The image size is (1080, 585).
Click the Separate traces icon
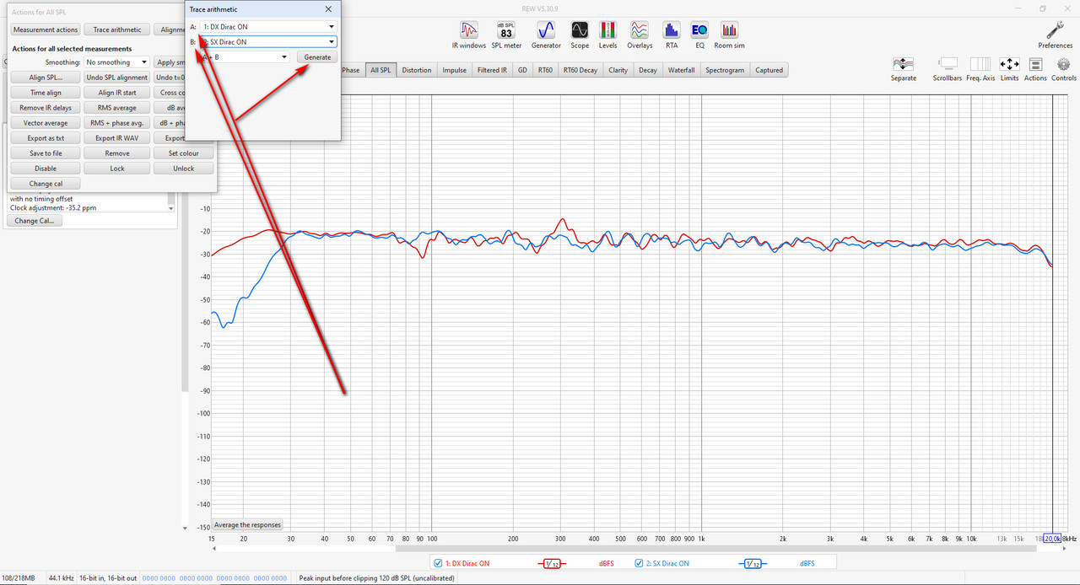click(x=903, y=69)
